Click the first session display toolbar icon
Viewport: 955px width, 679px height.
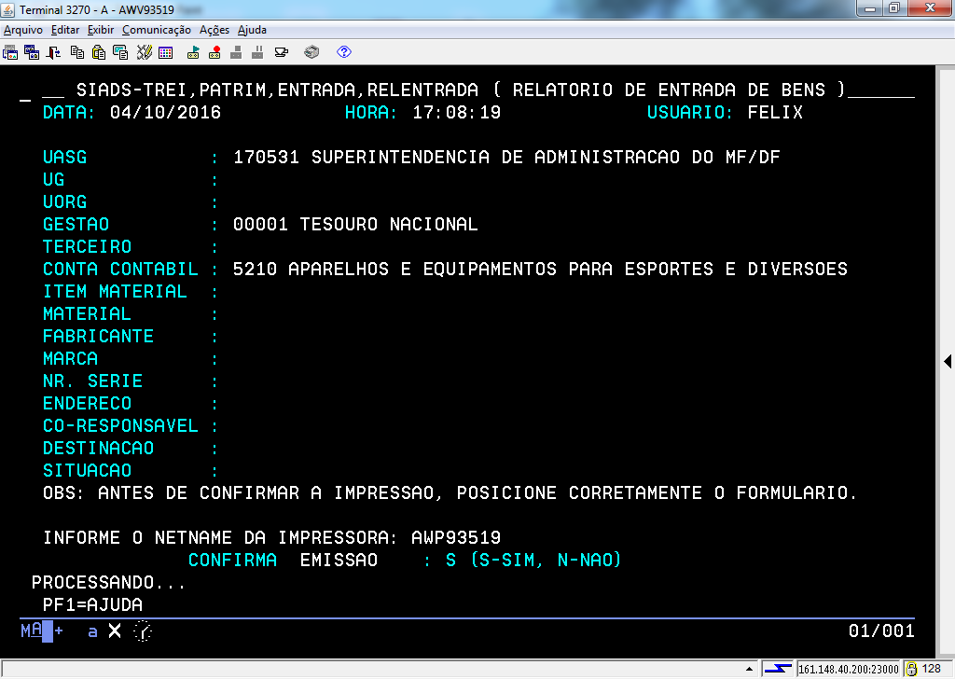point(10,52)
